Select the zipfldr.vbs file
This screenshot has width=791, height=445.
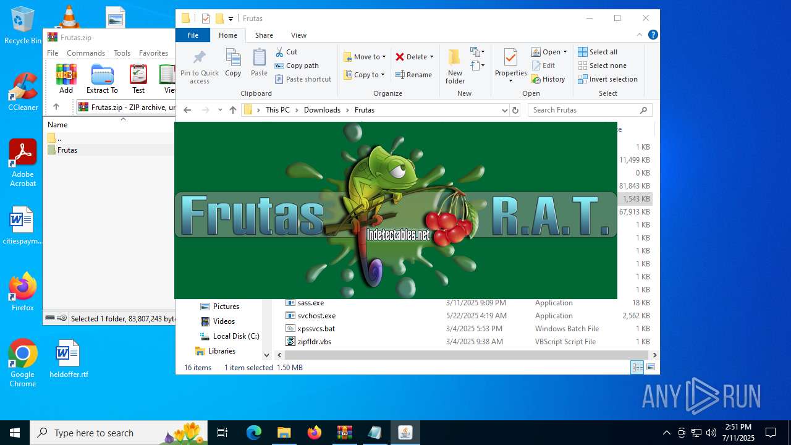coord(314,342)
